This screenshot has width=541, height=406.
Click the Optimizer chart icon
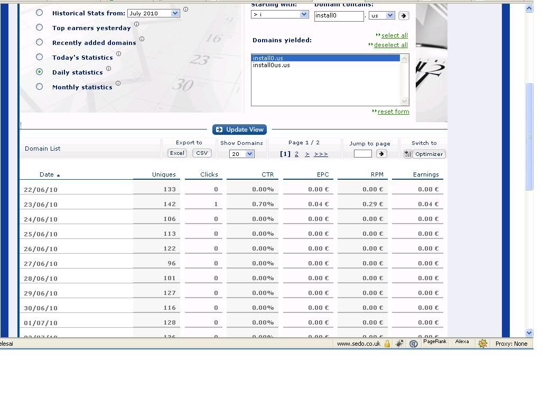tap(408, 154)
